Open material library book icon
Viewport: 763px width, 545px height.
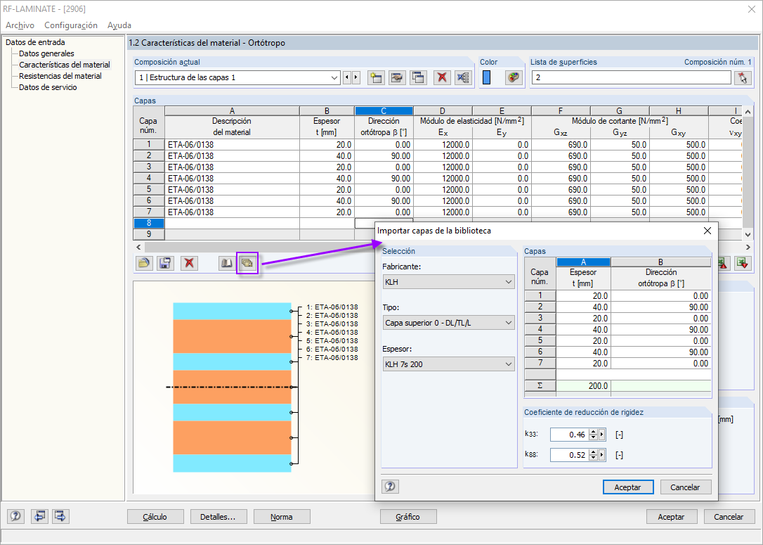(x=226, y=263)
